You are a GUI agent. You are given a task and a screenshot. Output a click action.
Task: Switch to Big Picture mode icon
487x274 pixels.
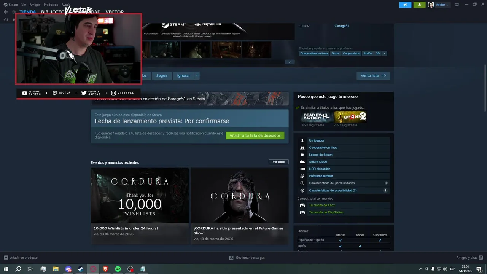(457, 5)
